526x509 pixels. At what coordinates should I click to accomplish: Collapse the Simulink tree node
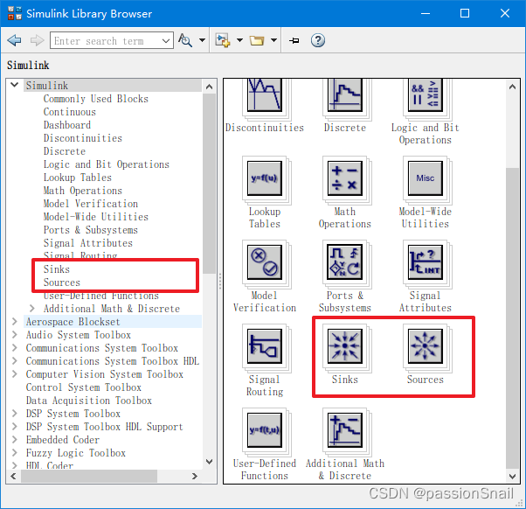[14, 84]
